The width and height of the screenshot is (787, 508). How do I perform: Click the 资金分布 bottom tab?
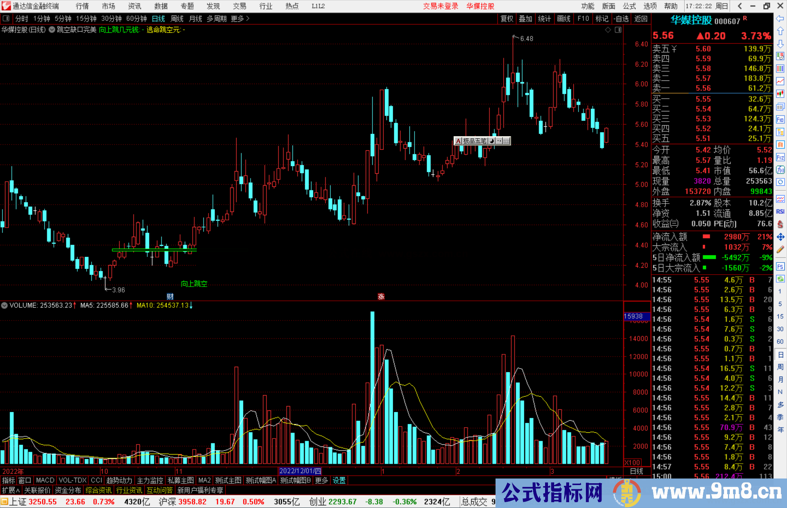pos(68,490)
